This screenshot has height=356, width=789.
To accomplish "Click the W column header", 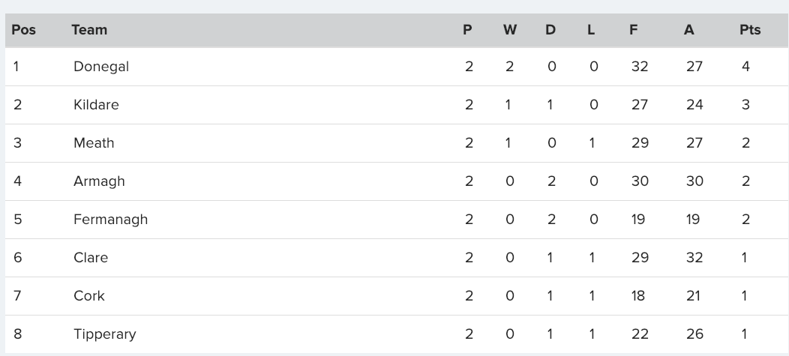I will tap(510, 30).
